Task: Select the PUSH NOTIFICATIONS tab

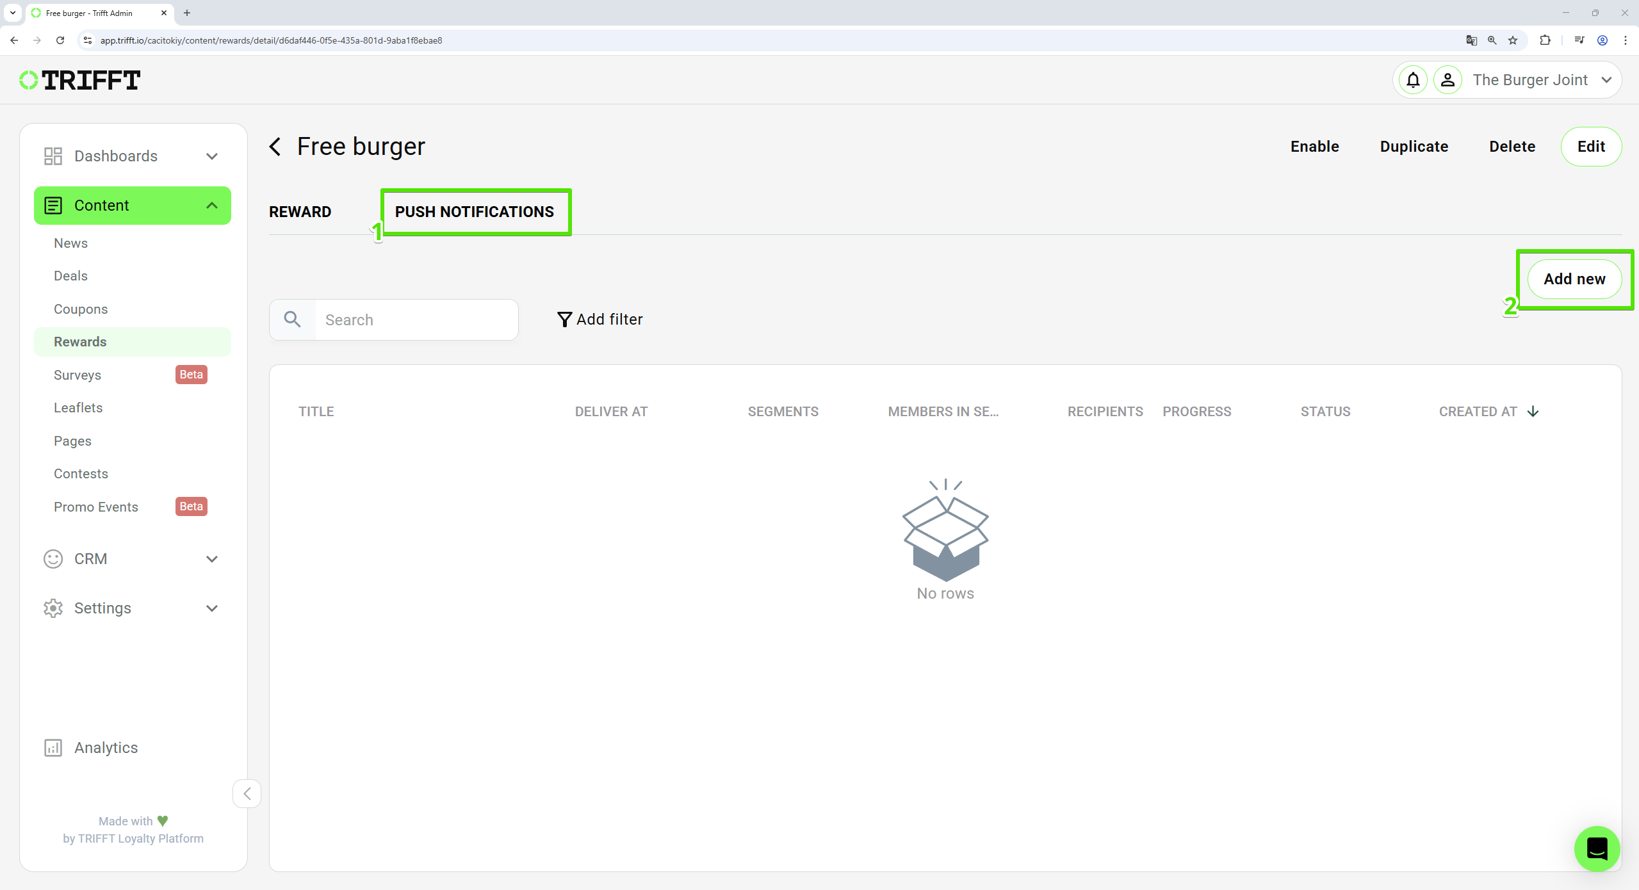Action: click(x=474, y=212)
